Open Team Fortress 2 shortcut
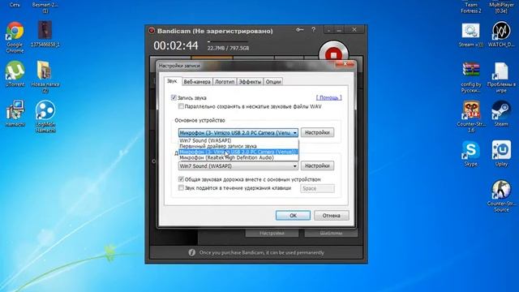The image size is (519, 292). point(470,6)
